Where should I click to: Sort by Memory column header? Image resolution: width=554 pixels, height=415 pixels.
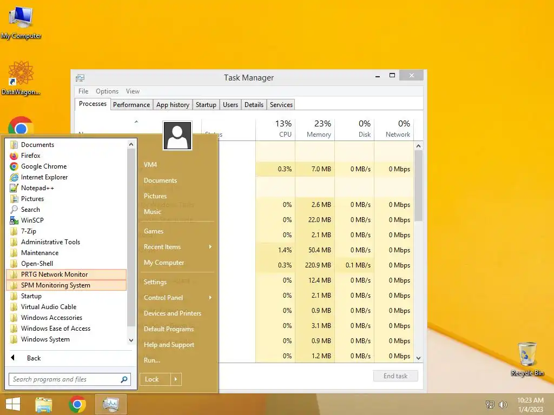coord(315,129)
